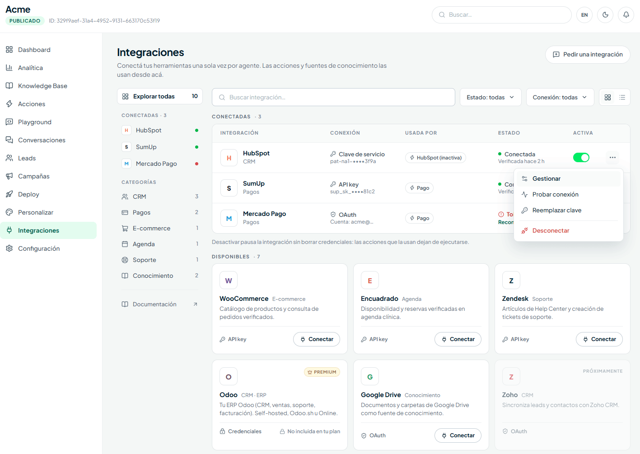
Task: Filter by Pagos category
Action: click(160, 212)
